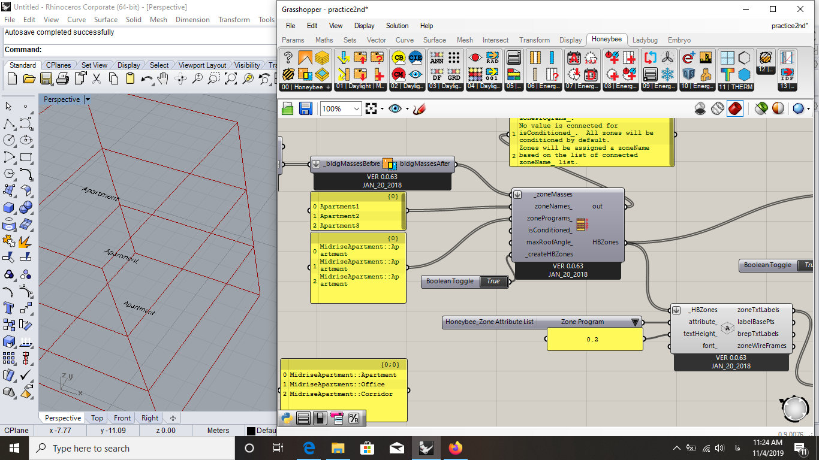
Task: Click the CPlane button in Rhino's status bar
Action: click(x=16, y=431)
